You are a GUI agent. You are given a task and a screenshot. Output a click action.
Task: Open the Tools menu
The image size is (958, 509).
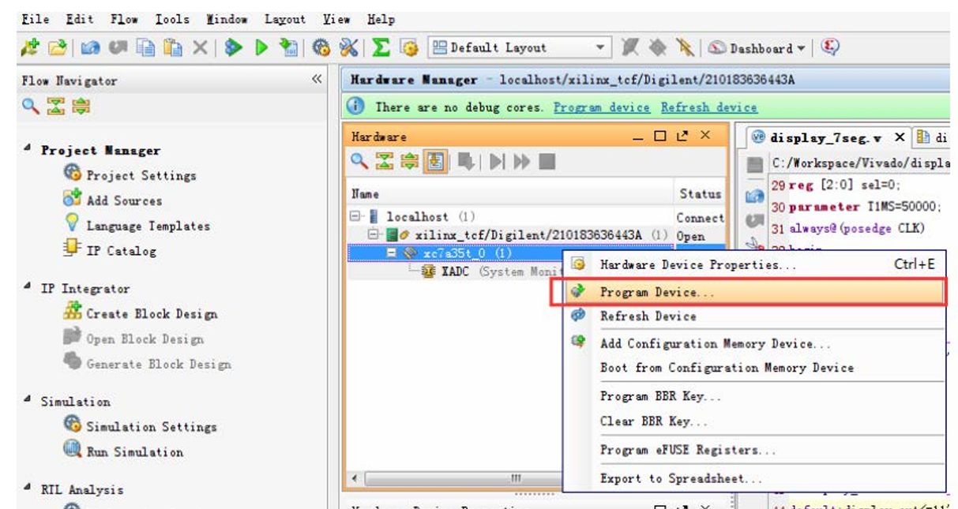[x=171, y=19]
